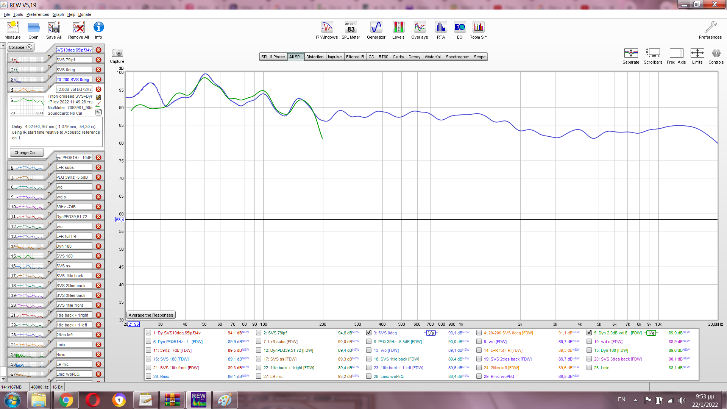Click Average the Responses button
Image resolution: width=727 pixels, height=409 pixels.
[x=151, y=315]
